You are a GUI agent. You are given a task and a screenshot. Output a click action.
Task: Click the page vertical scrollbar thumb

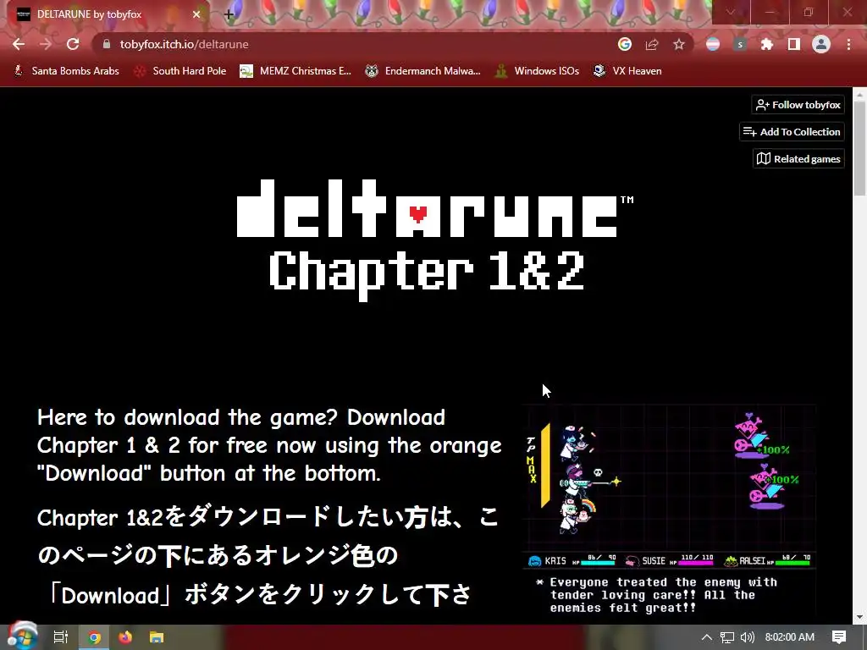pos(860,148)
